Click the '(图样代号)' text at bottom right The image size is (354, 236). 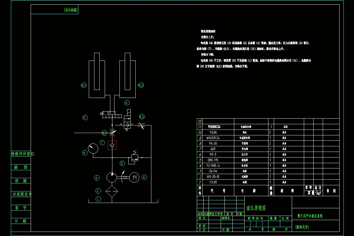coord(302,227)
